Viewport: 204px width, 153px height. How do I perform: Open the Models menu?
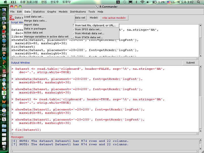[63, 12]
